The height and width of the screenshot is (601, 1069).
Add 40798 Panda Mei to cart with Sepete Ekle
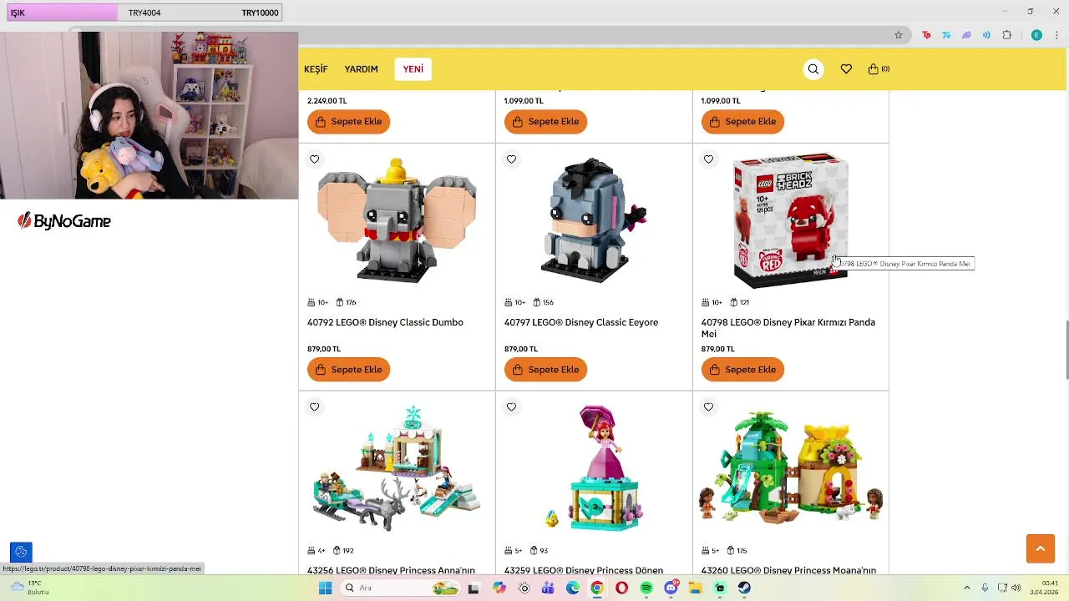click(x=742, y=370)
